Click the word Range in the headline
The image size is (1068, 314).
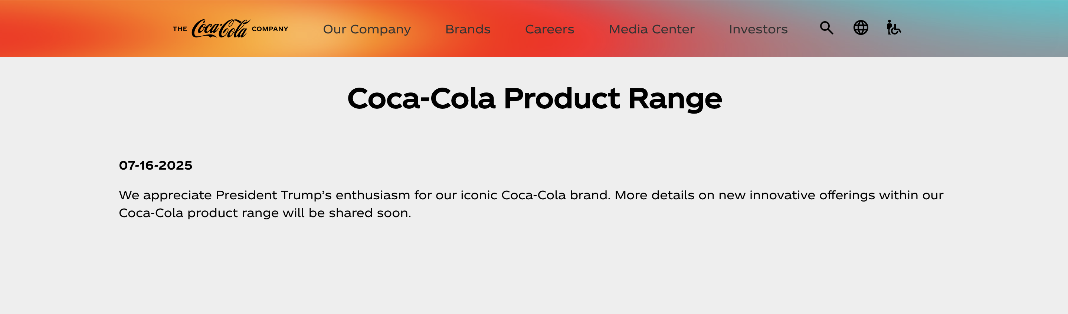coord(675,99)
